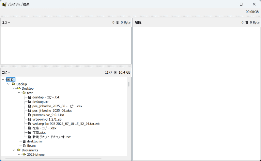Click the elapsed time 00:00:38
Image resolution: width=261 pixels, height=161 pixels.
click(x=252, y=12)
